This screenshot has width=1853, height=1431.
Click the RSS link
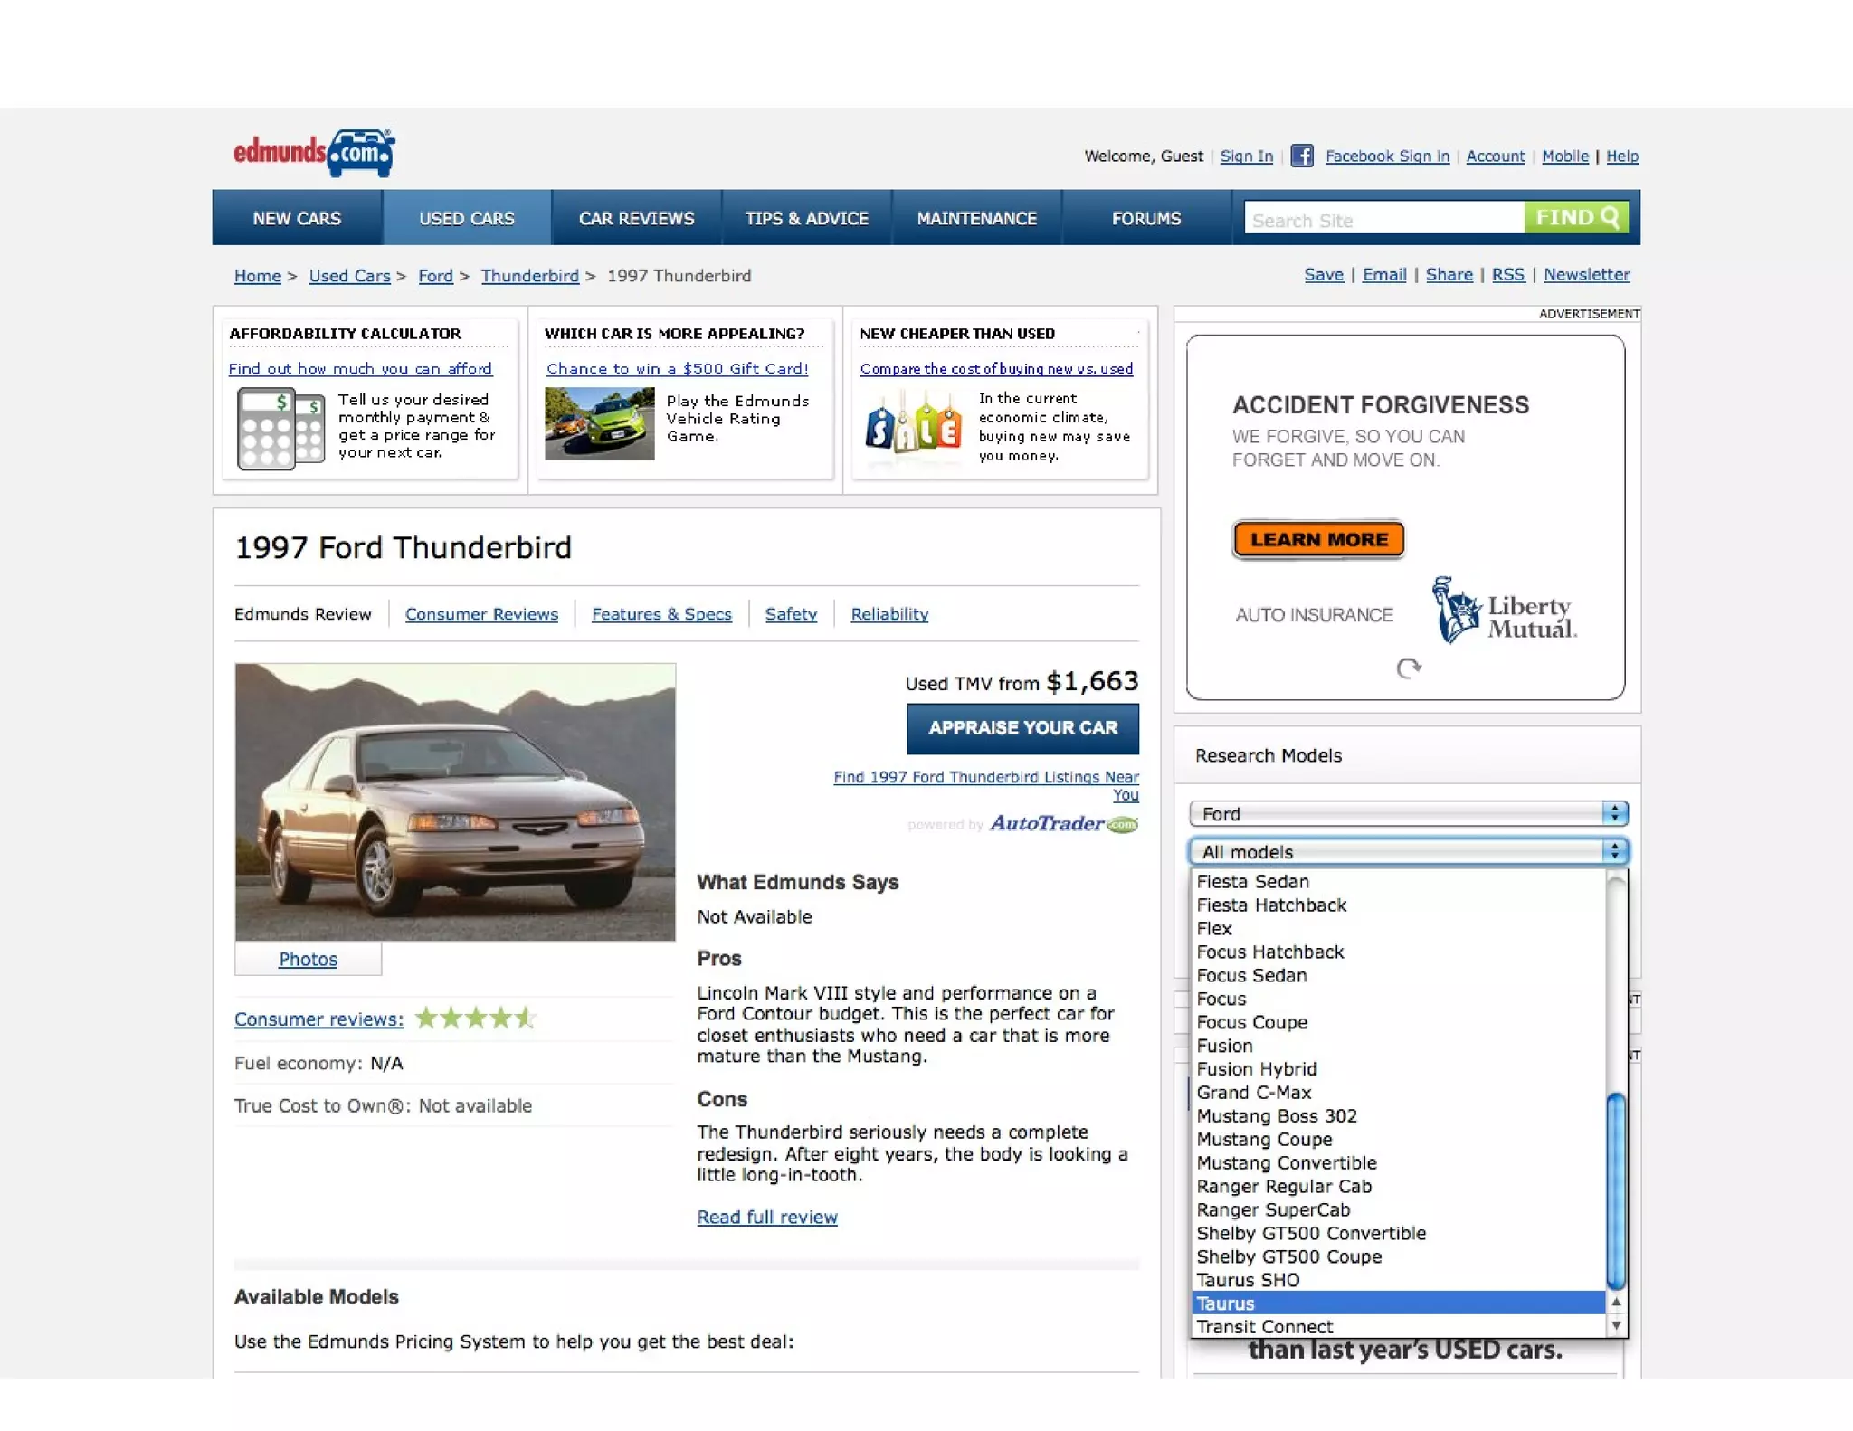1507,274
